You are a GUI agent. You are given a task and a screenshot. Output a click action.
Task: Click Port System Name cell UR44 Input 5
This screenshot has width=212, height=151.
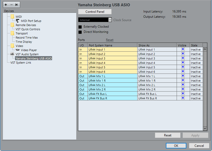tap(112, 67)
